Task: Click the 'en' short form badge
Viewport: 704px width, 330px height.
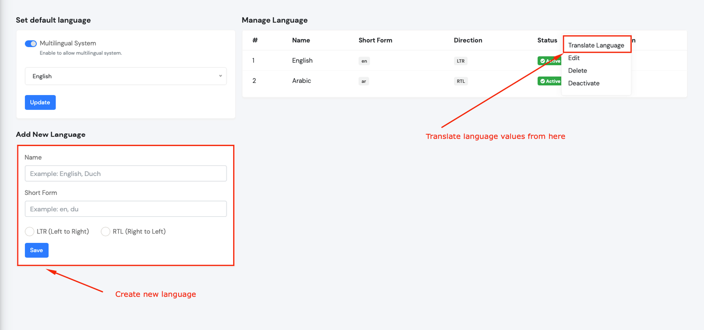Action: 364,61
